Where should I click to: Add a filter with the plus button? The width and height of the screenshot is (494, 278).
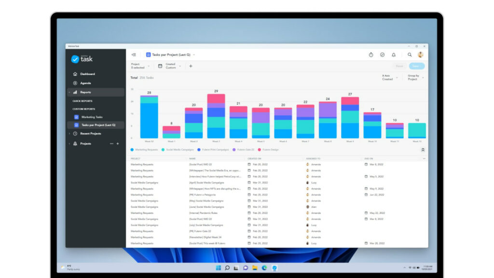pyautogui.click(x=191, y=66)
